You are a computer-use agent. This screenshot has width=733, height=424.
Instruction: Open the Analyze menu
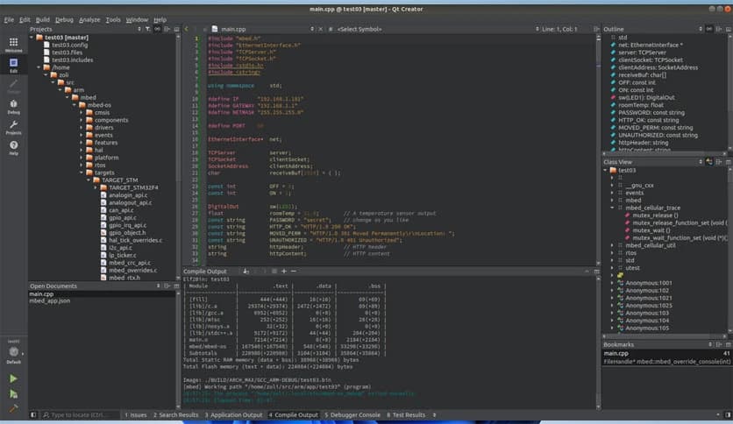89,19
